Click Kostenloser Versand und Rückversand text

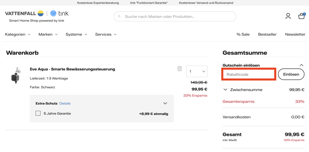point(206,3)
